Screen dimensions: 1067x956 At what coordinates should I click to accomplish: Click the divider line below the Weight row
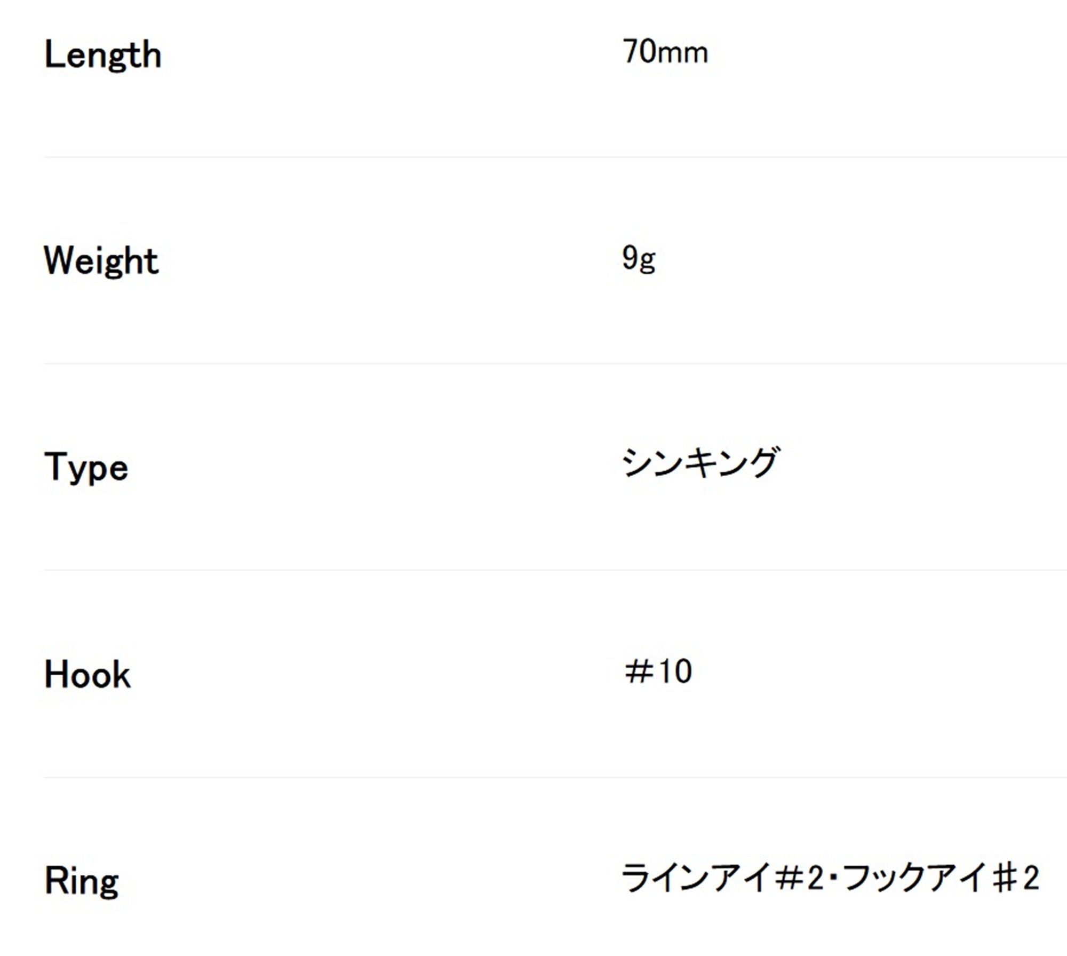coord(555,364)
